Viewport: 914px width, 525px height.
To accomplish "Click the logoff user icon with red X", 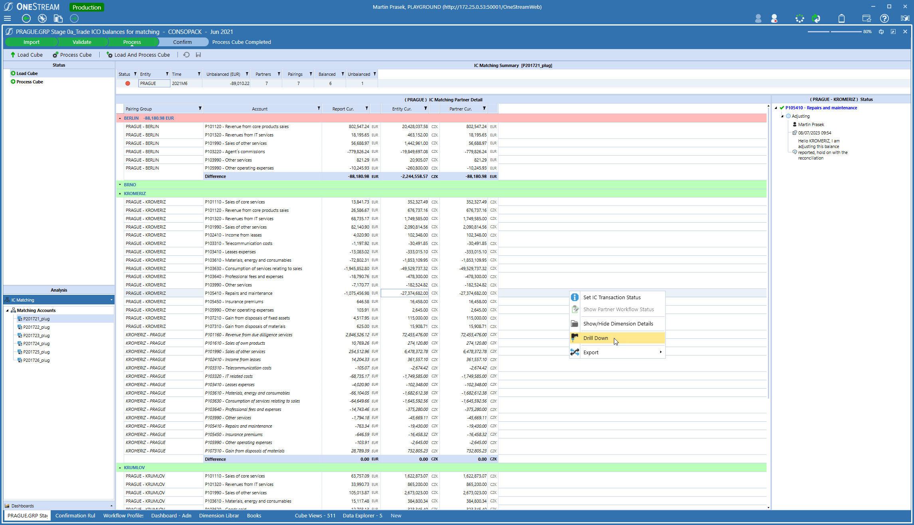I will click(774, 18).
